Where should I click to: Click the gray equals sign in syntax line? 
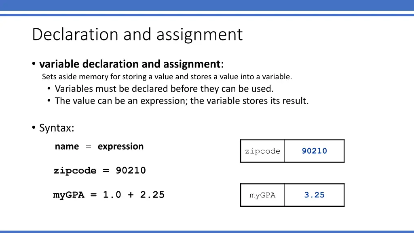(x=89, y=146)
